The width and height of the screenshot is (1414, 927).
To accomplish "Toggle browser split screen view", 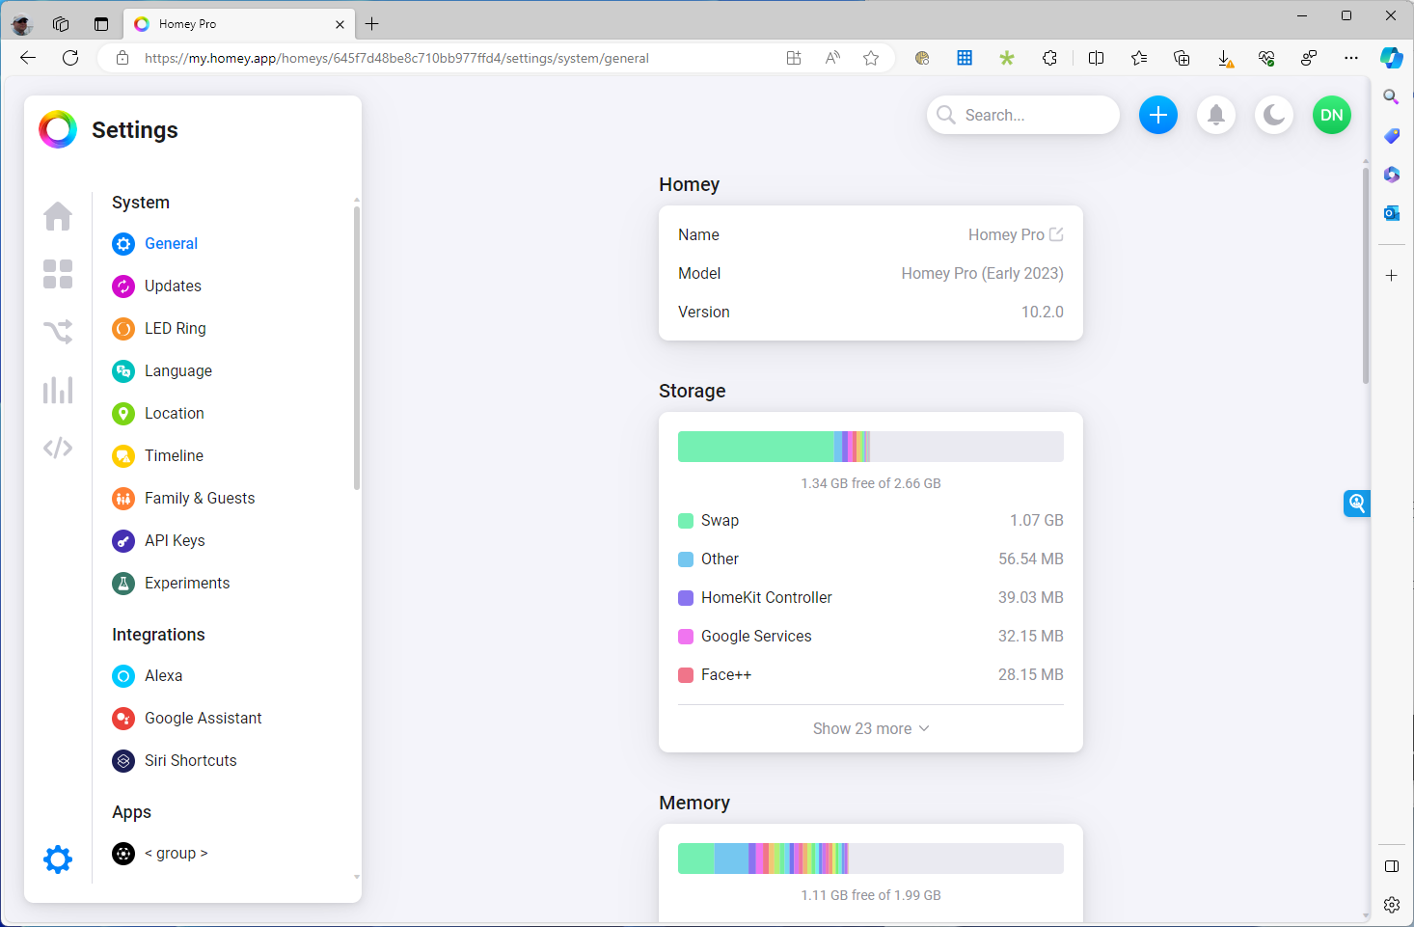I will 1096,58.
